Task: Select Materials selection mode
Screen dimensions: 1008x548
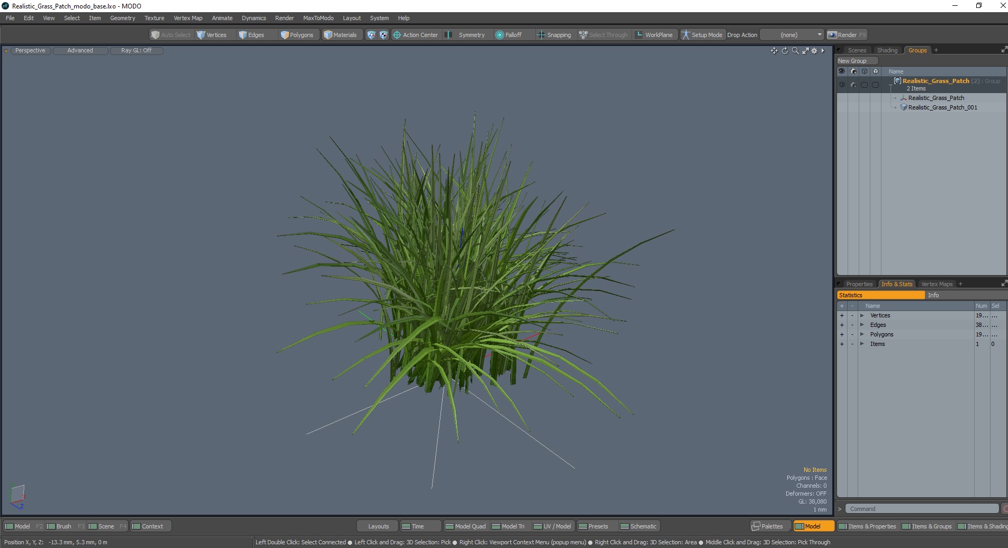Action: pyautogui.click(x=340, y=35)
